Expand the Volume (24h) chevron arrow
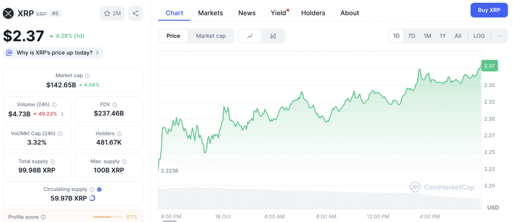 62,114
